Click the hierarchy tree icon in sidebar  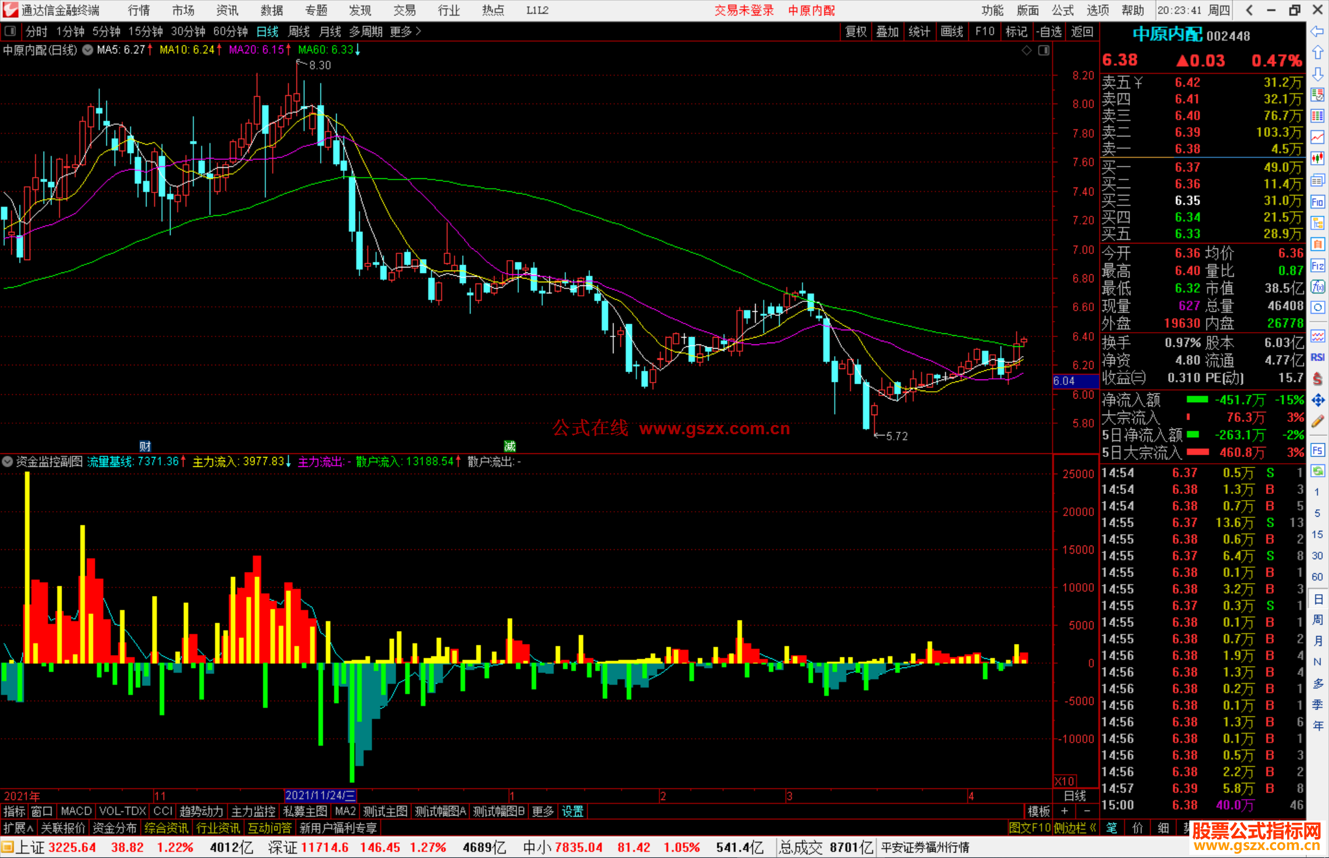click(1317, 223)
